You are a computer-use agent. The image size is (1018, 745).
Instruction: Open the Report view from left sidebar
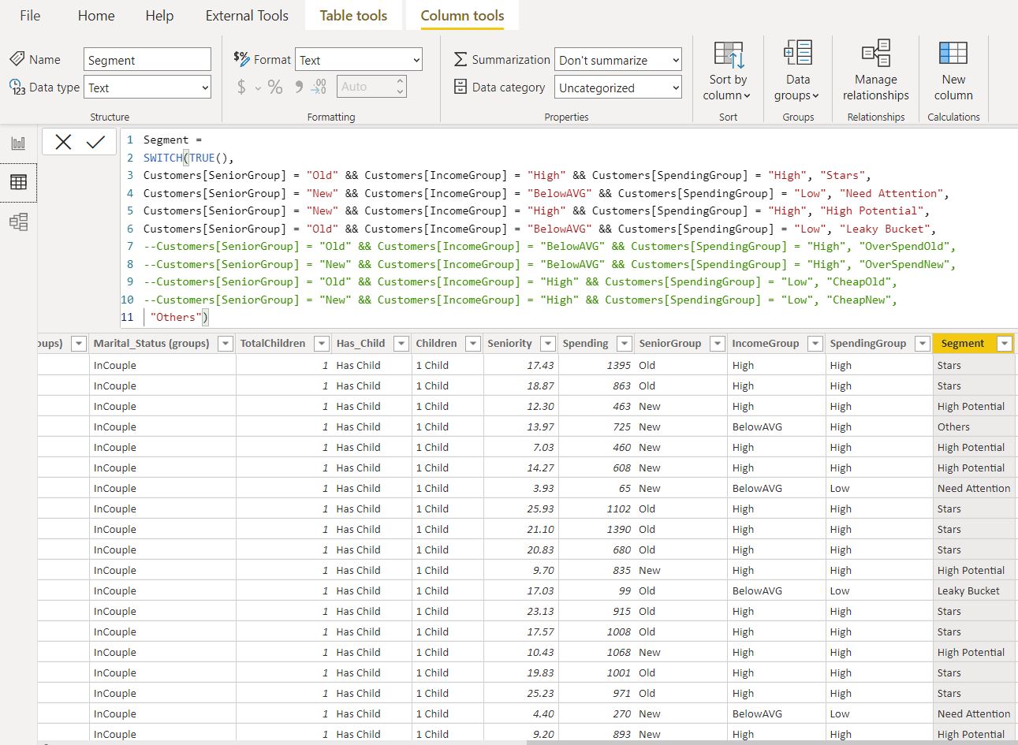(x=18, y=143)
